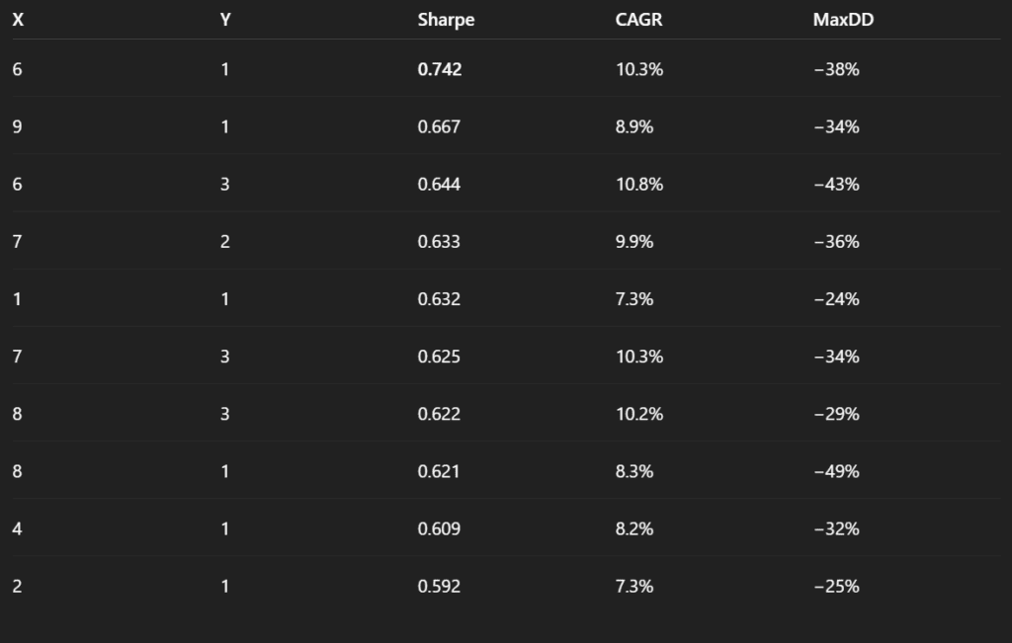
Task: Click the 0.592 Sharpe value
Action: (x=439, y=586)
